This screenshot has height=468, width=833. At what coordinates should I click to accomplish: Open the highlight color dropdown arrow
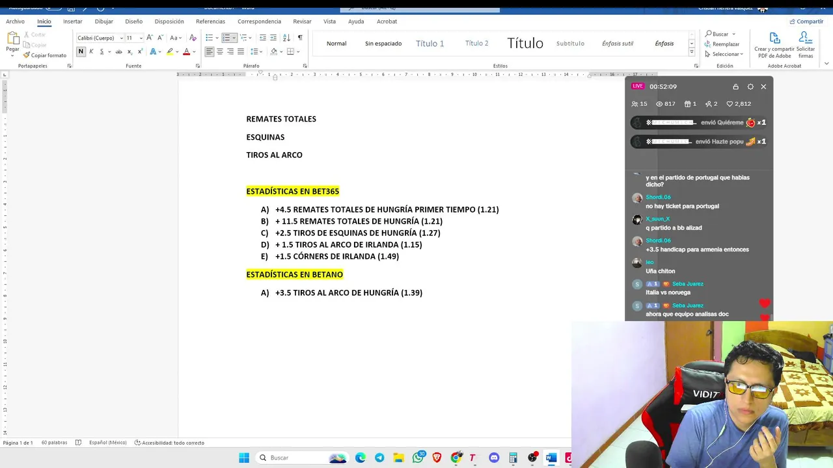pos(178,51)
